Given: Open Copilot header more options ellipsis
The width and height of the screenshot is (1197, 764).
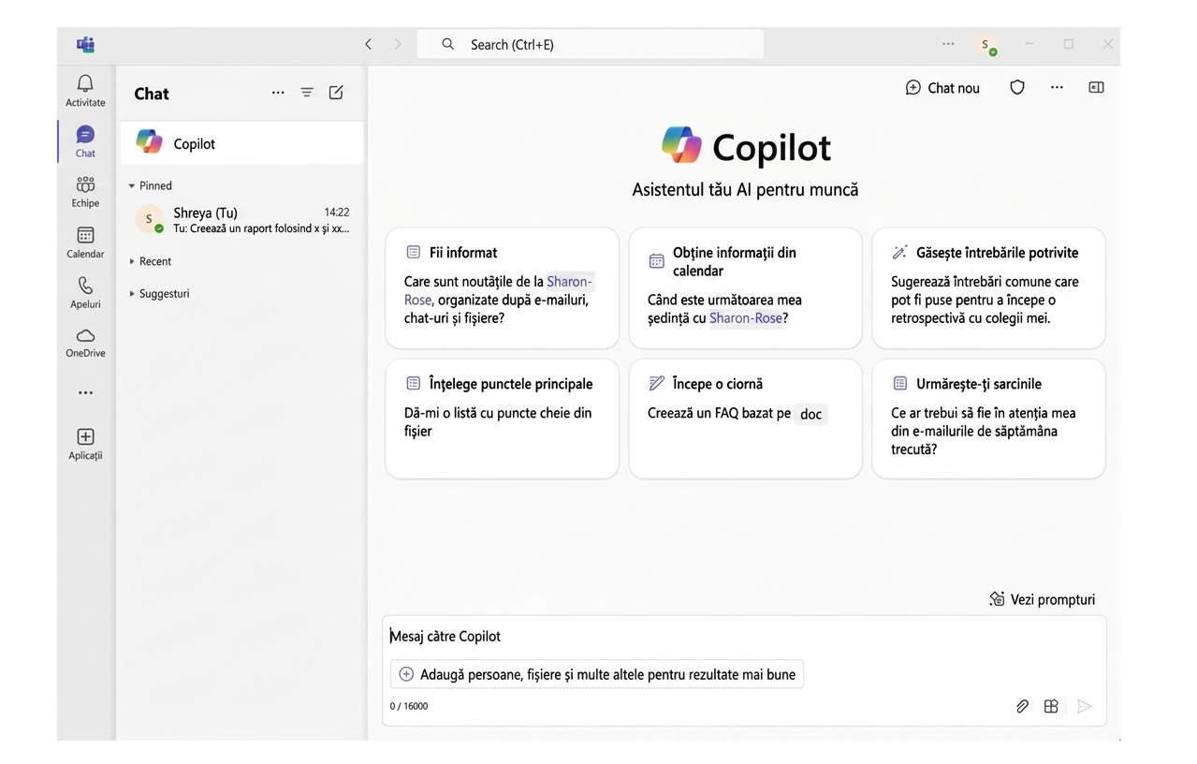Looking at the screenshot, I should pos(1057,87).
